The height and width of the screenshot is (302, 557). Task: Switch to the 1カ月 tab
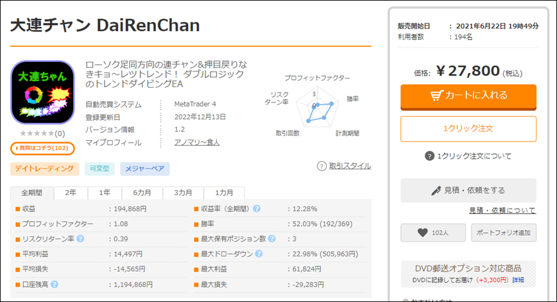pyautogui.click(x=224, y=193)
